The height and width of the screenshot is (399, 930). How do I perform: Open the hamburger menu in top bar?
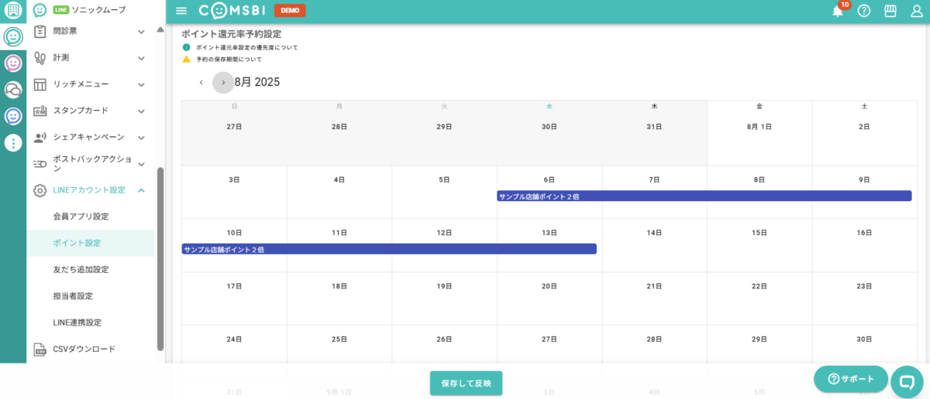point(181,11)
